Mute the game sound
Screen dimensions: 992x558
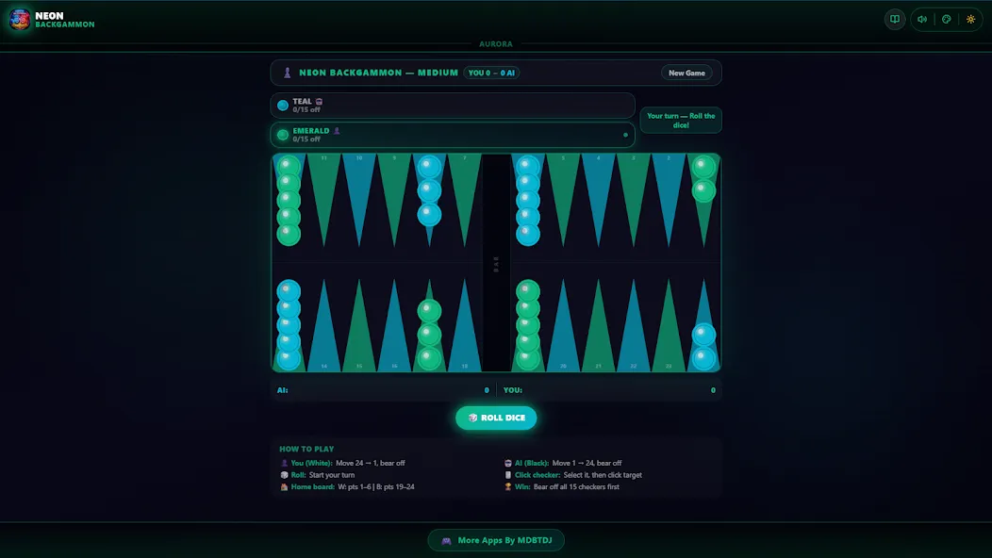922,19
